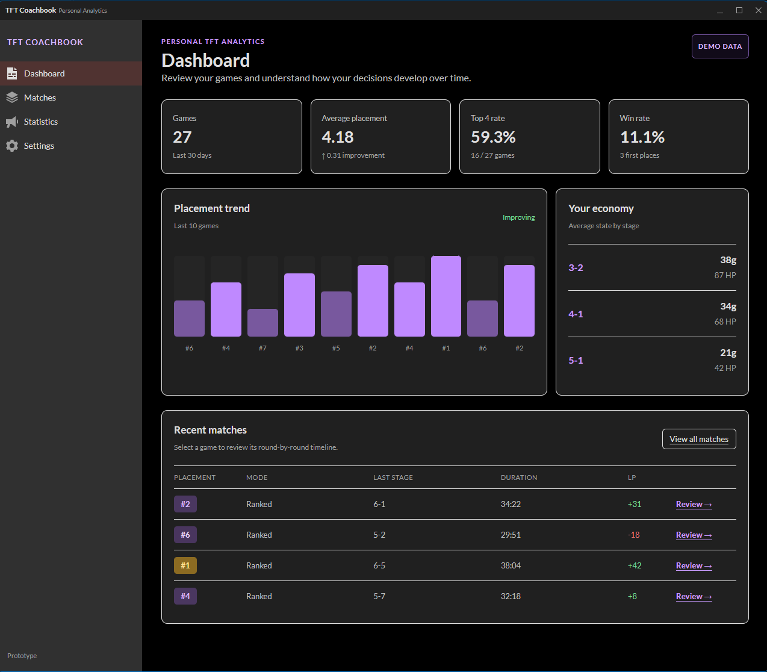Select the 4-1 economy stage row

point(652,314)
